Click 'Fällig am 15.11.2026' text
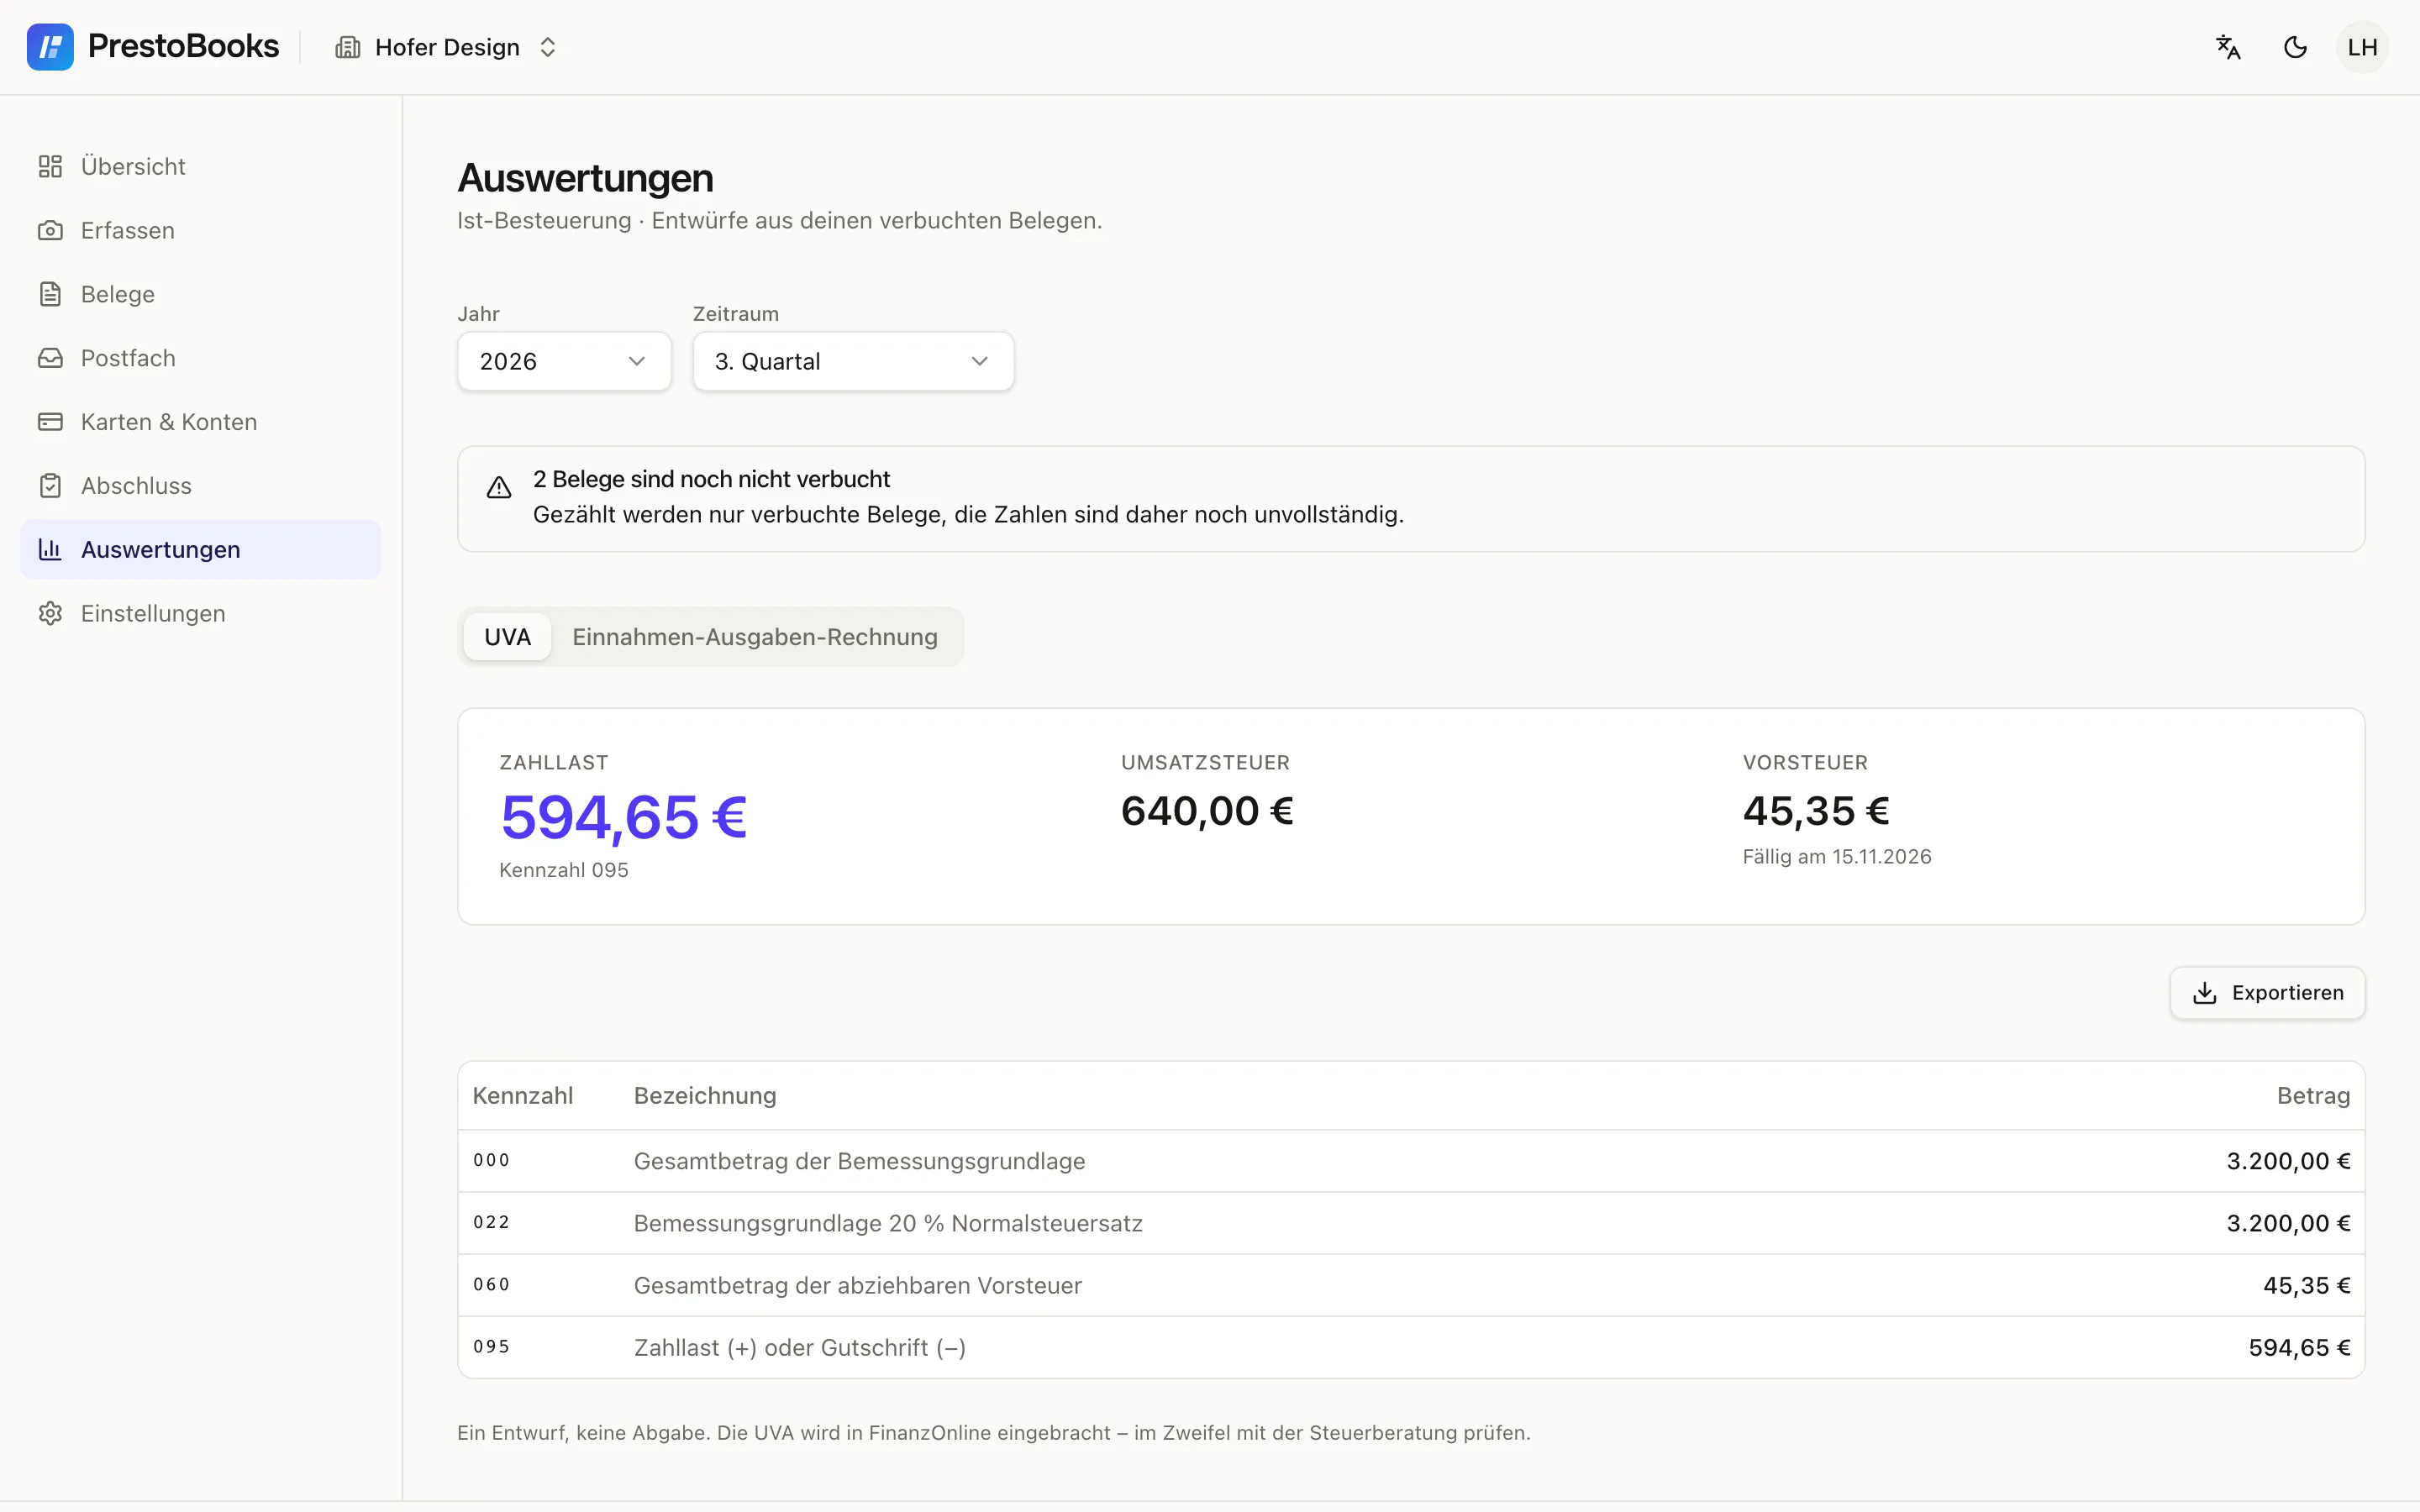The width and height of the screenshot is (2420, 1512). [1837, 857]
